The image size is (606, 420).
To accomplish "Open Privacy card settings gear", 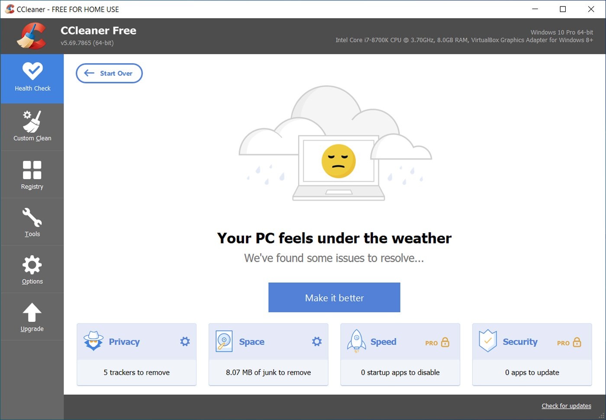I will [185, 341].
